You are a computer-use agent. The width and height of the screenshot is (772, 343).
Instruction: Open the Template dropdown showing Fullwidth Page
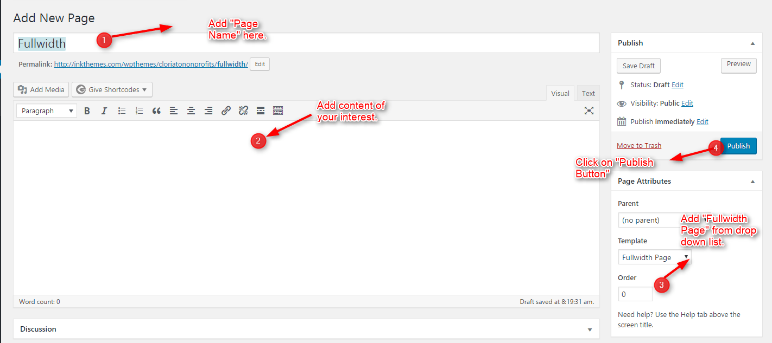655,257
